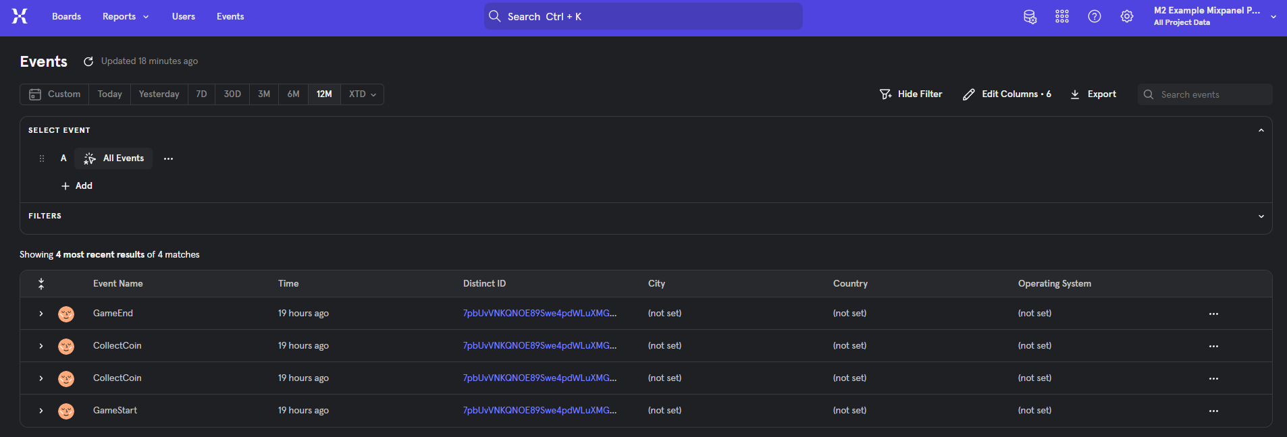1287x437 pixels.
Task: Click the Mixpanel logo icon
Action: pos(20,16)
